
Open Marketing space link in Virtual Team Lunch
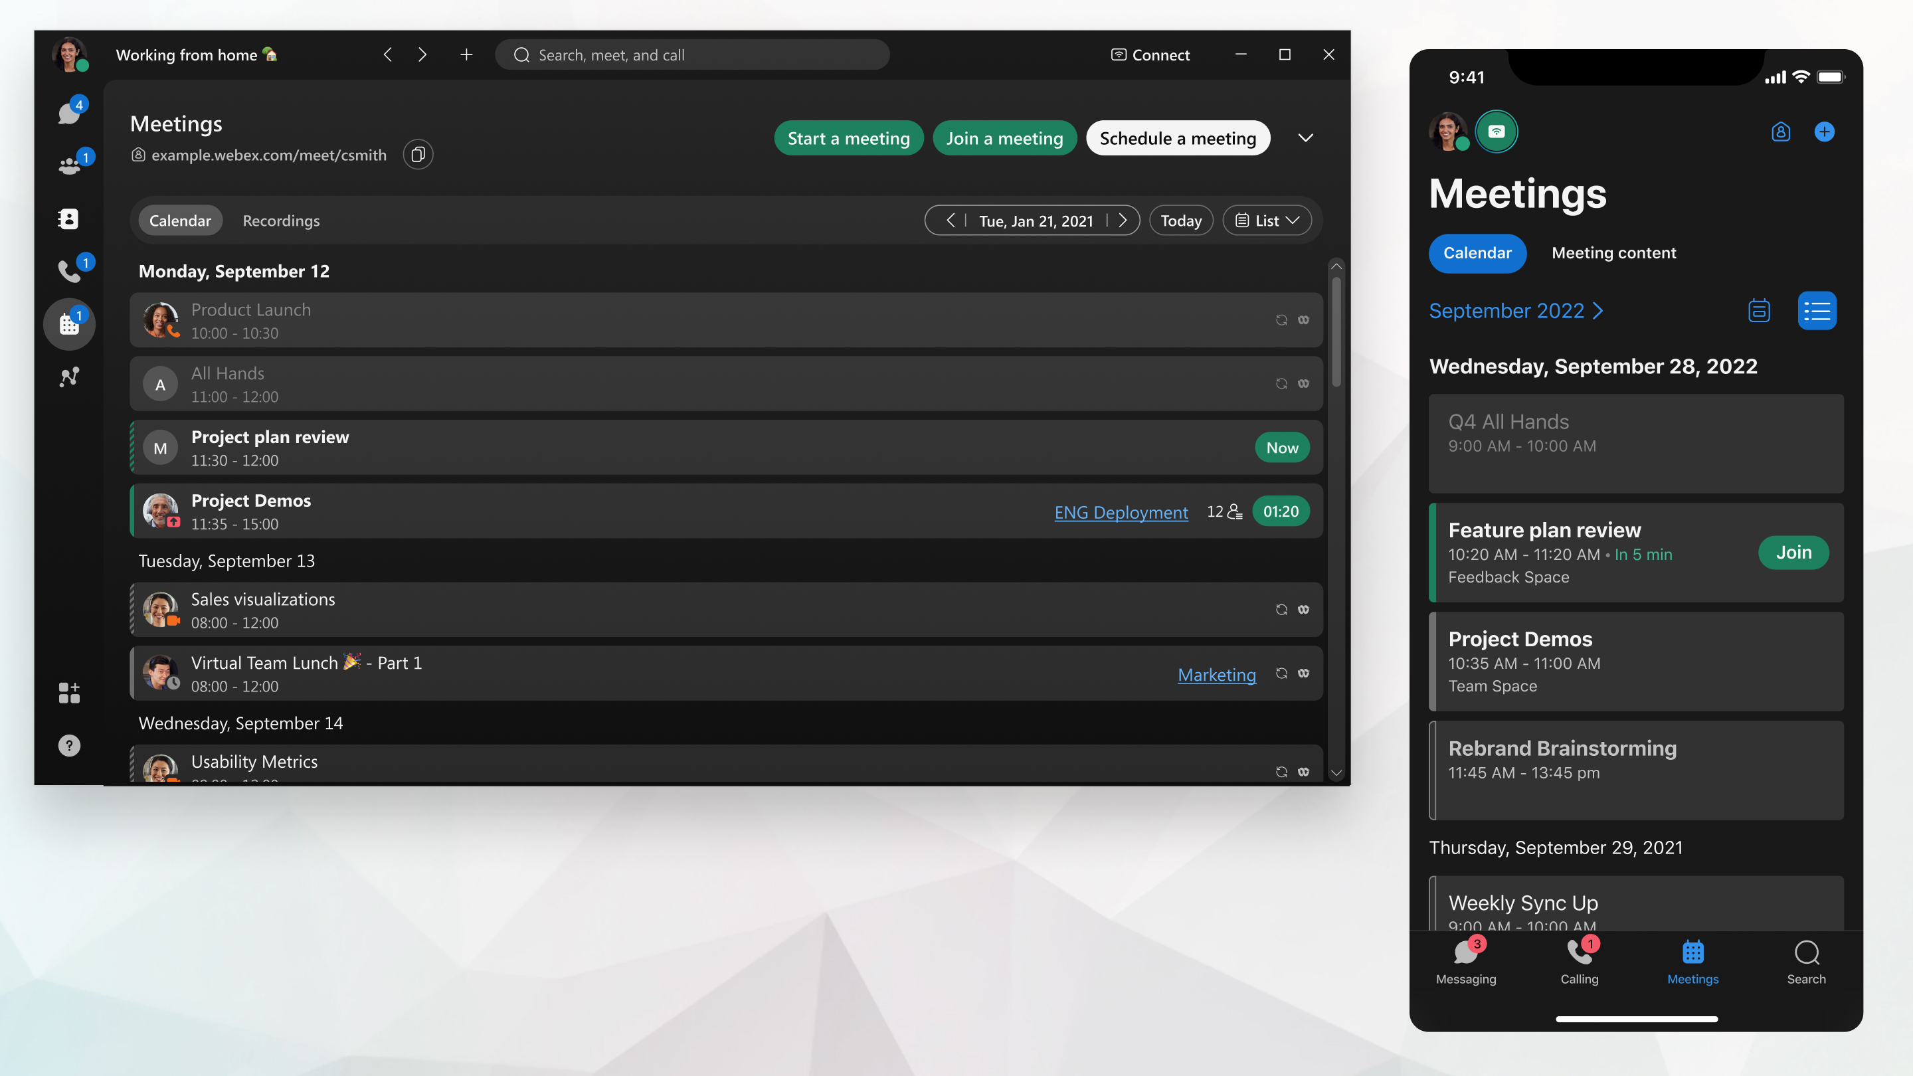[x=1216, y=674]
